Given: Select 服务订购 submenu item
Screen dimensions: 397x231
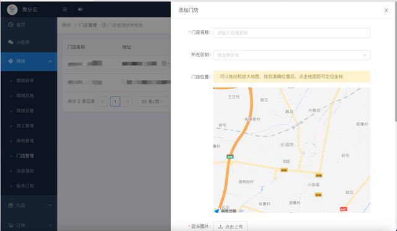Looking at the screenshot, I should [x=25, y=186].
